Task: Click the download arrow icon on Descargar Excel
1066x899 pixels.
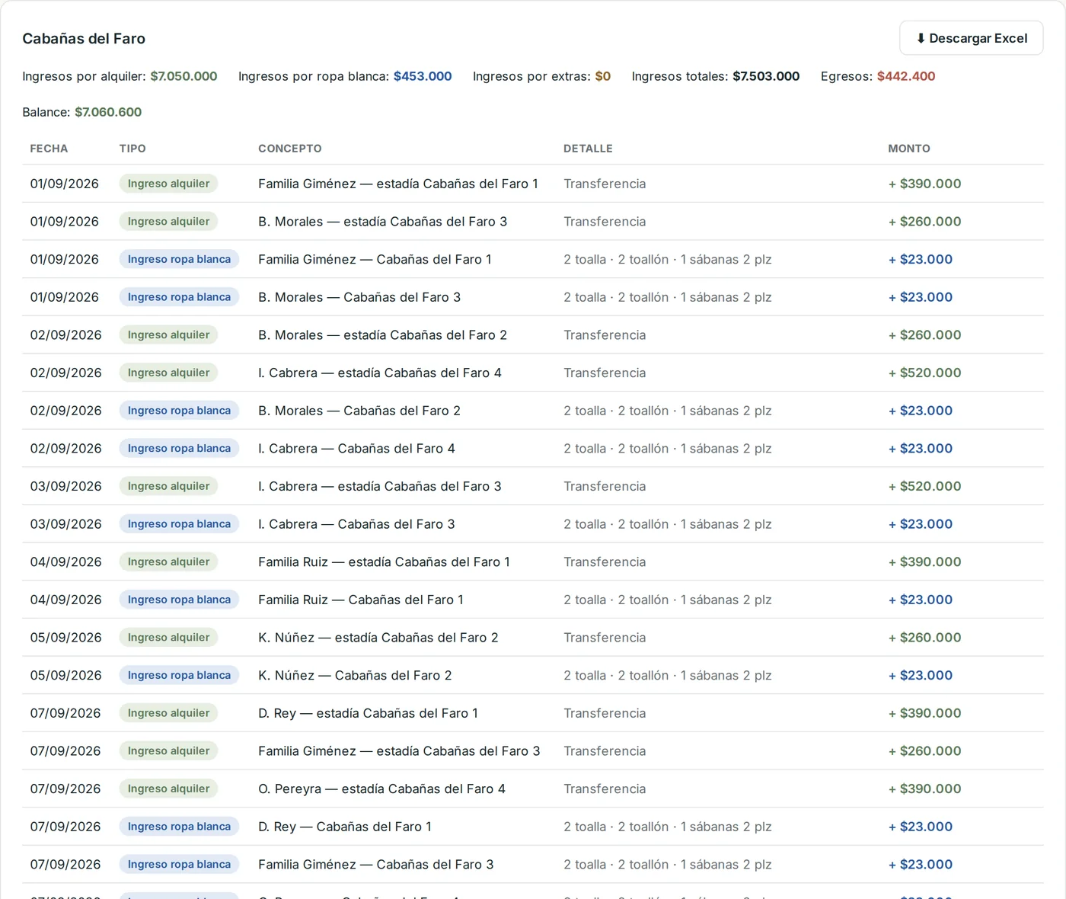Action: click(x=921, y=38)
